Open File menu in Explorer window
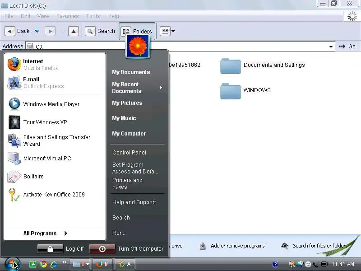The height and width of the screenshot is (271, 361). 9,16
